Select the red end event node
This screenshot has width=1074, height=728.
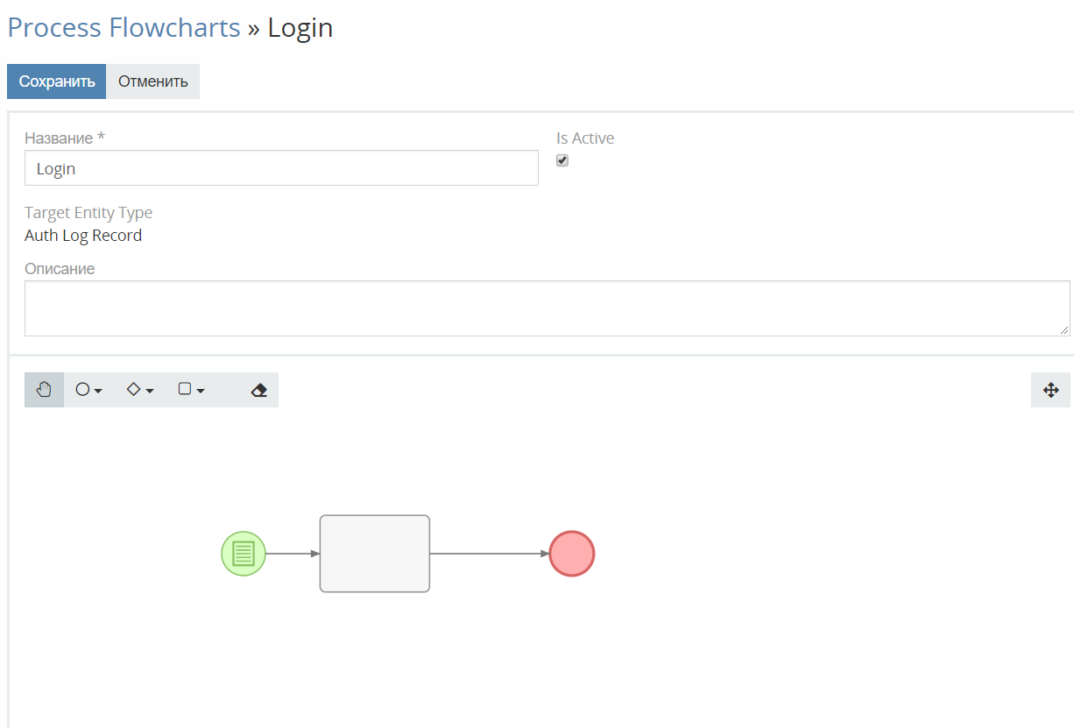(x=572, y=554)
